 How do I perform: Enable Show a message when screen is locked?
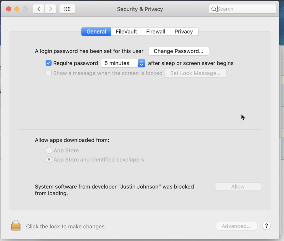(49, 73)
